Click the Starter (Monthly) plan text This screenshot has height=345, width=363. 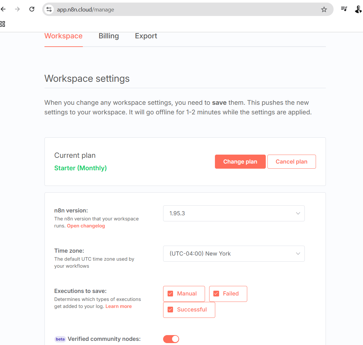click(80, 168)
